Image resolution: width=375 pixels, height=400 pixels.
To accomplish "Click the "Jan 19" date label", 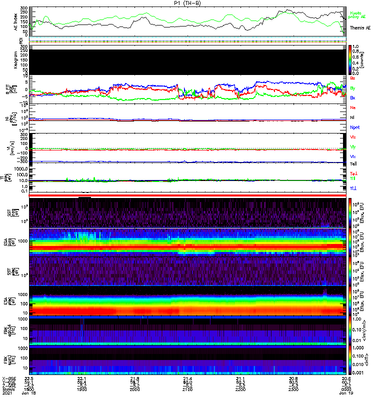I will [346, 393].
